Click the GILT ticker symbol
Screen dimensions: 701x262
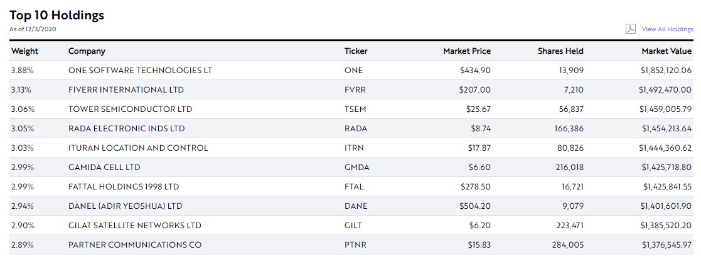[x=353, y=226]
